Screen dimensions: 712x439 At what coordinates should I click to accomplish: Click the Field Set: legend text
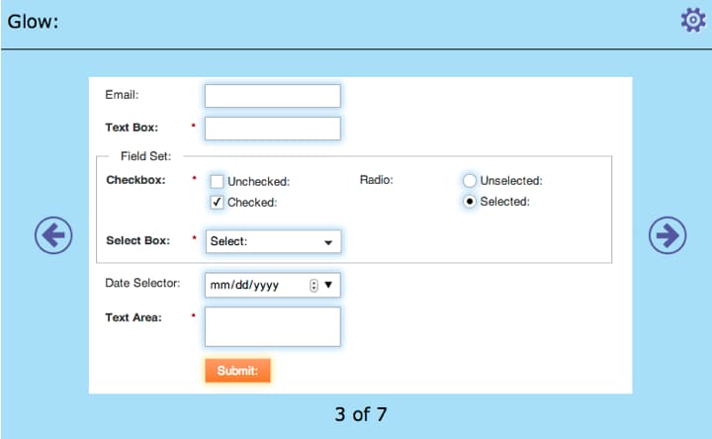coord(145,156)
